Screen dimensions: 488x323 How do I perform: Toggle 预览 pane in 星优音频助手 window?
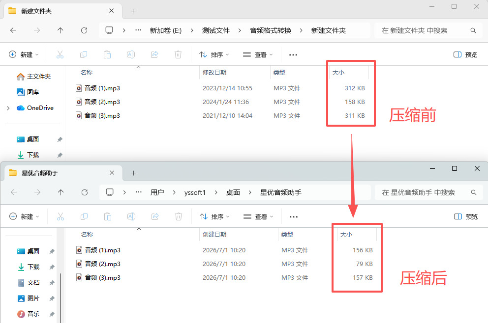point(466,216)
